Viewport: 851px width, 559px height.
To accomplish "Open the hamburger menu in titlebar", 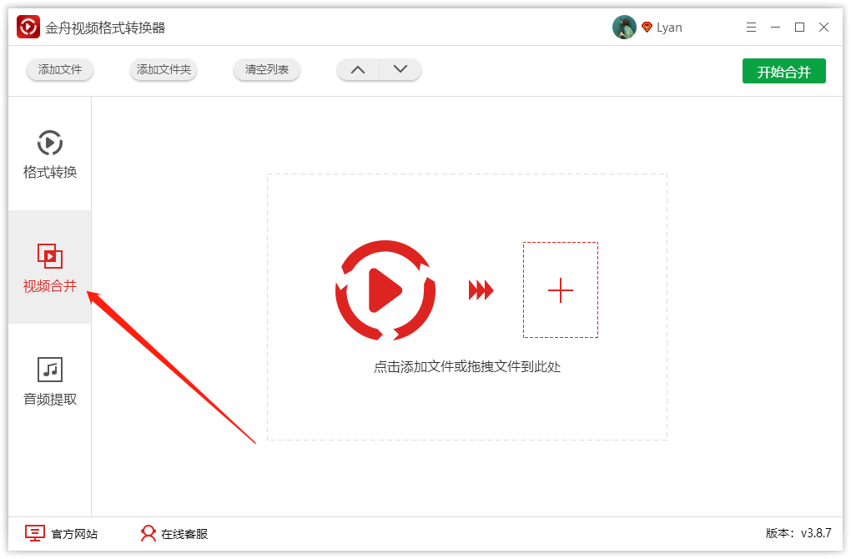I will click(x=751, y=27).
